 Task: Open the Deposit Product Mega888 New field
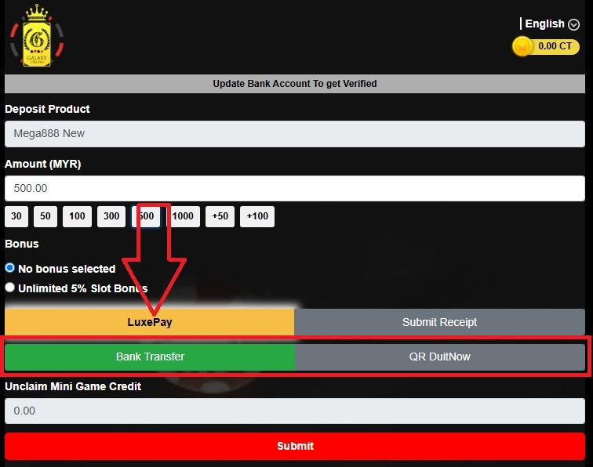295,134
